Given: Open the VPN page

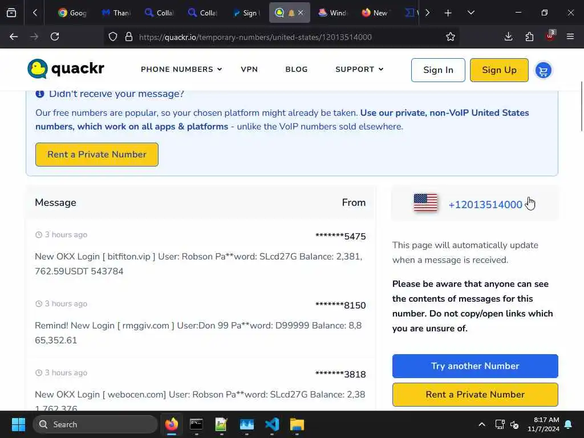Looking at the screenshot, I should tap(249, 69).
